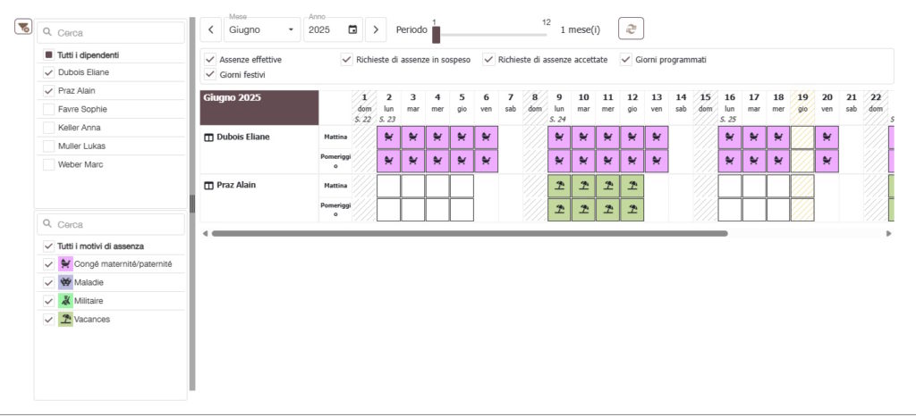The height and width of the screenshot is (417, 916).
Task: Toggle Richieste di assenze accettate checkbox
Action: pos(489,60)
